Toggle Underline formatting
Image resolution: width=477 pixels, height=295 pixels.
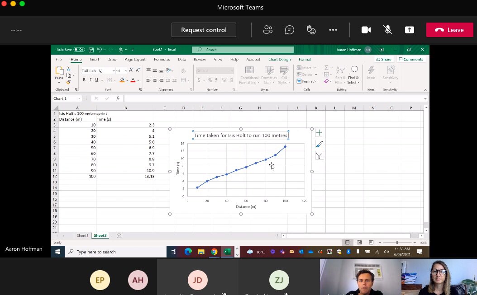click(96, 80)
